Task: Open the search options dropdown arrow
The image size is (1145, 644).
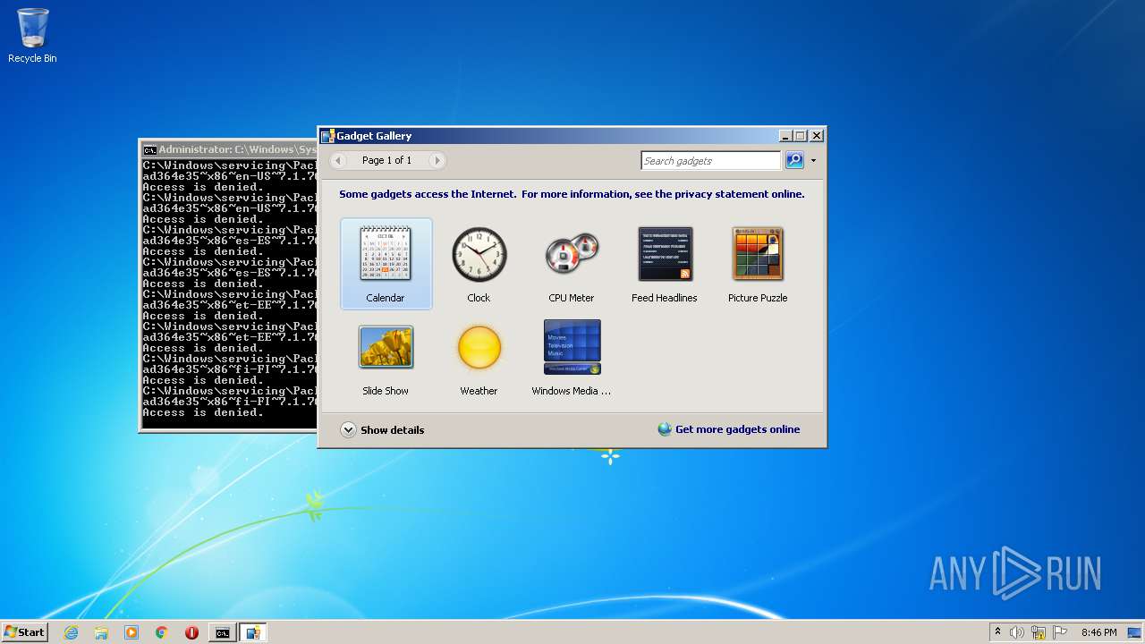Action: [x=813, y=161]
